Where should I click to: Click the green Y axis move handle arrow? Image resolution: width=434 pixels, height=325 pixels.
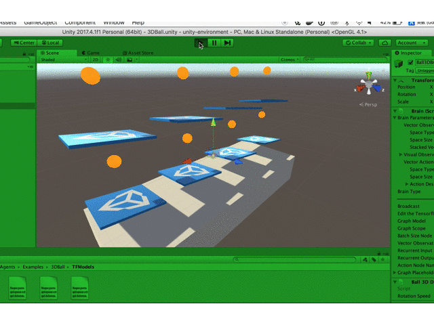pyautogui.click(x=213, y=122)
